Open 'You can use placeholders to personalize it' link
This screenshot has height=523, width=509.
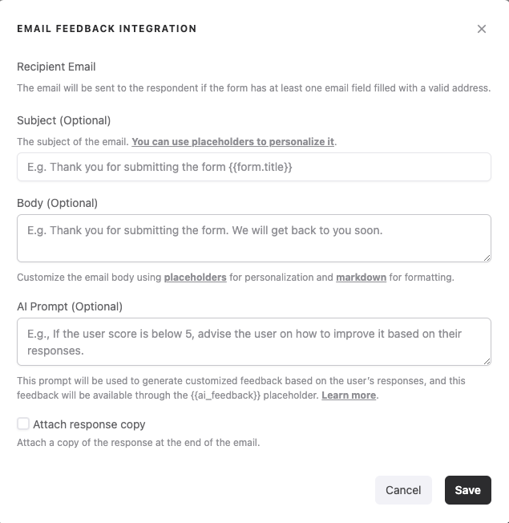[233, 142]
